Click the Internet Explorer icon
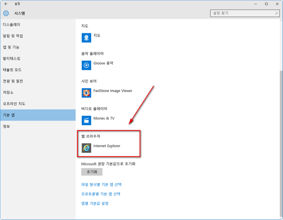The width and height of the screenshot is (283, 220). click(x=86, y=148)
